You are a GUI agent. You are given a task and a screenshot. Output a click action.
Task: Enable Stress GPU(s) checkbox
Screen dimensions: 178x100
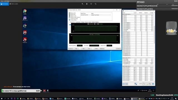coord(71,20)
